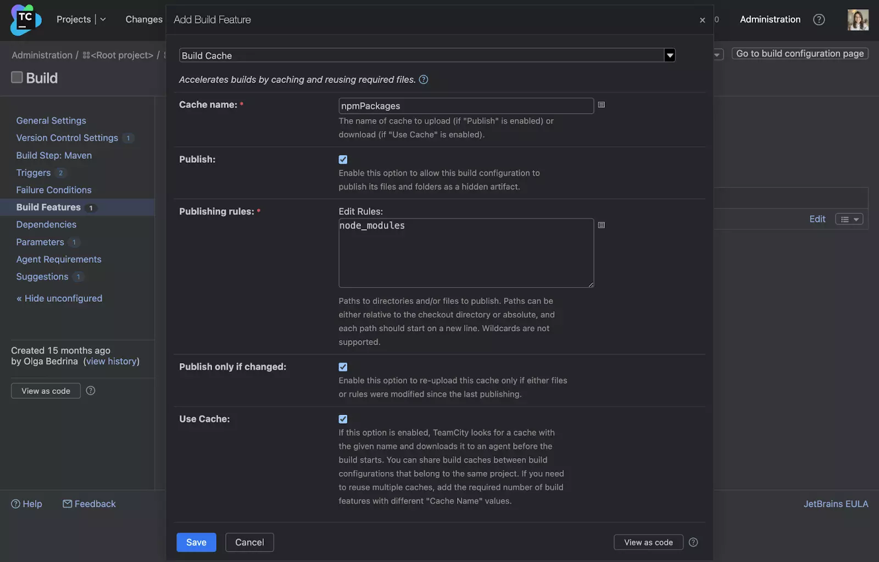
Task: Open the expanded editor icon next to Cache name
Action: click(601, 104)
